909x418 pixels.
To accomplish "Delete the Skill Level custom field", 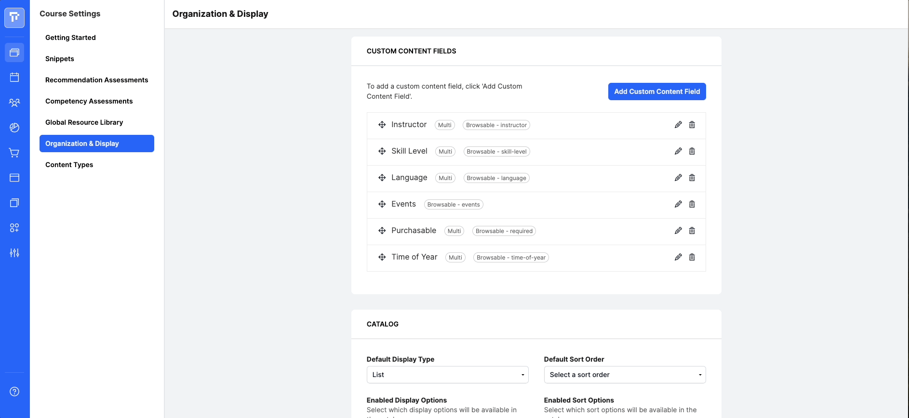I will [x=692, y=151].
